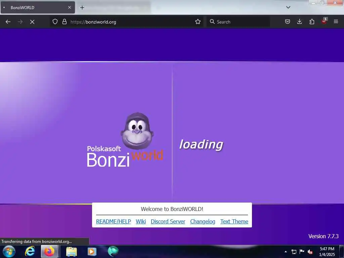Open the Windows Start button
This screenshot has width=344, height=258.
coord(9,251)
